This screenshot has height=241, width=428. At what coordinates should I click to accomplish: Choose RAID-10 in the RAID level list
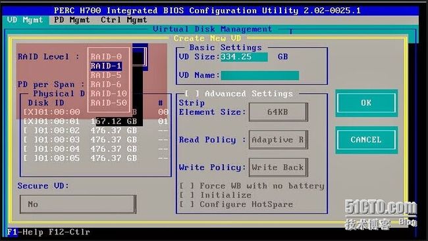coord(109,94)
